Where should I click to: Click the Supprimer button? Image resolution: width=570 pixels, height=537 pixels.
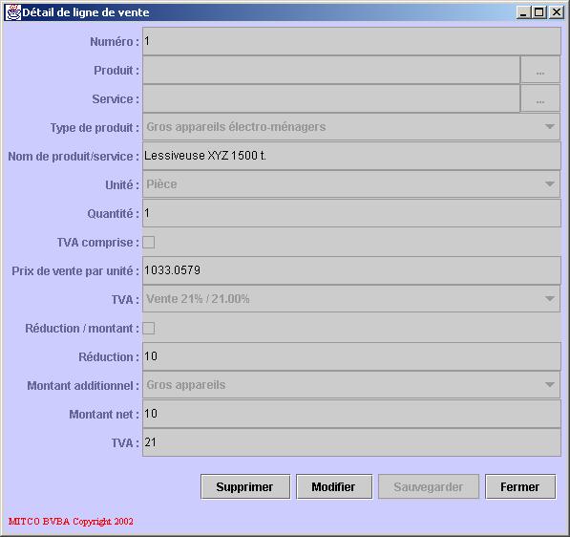coord(245,486)
